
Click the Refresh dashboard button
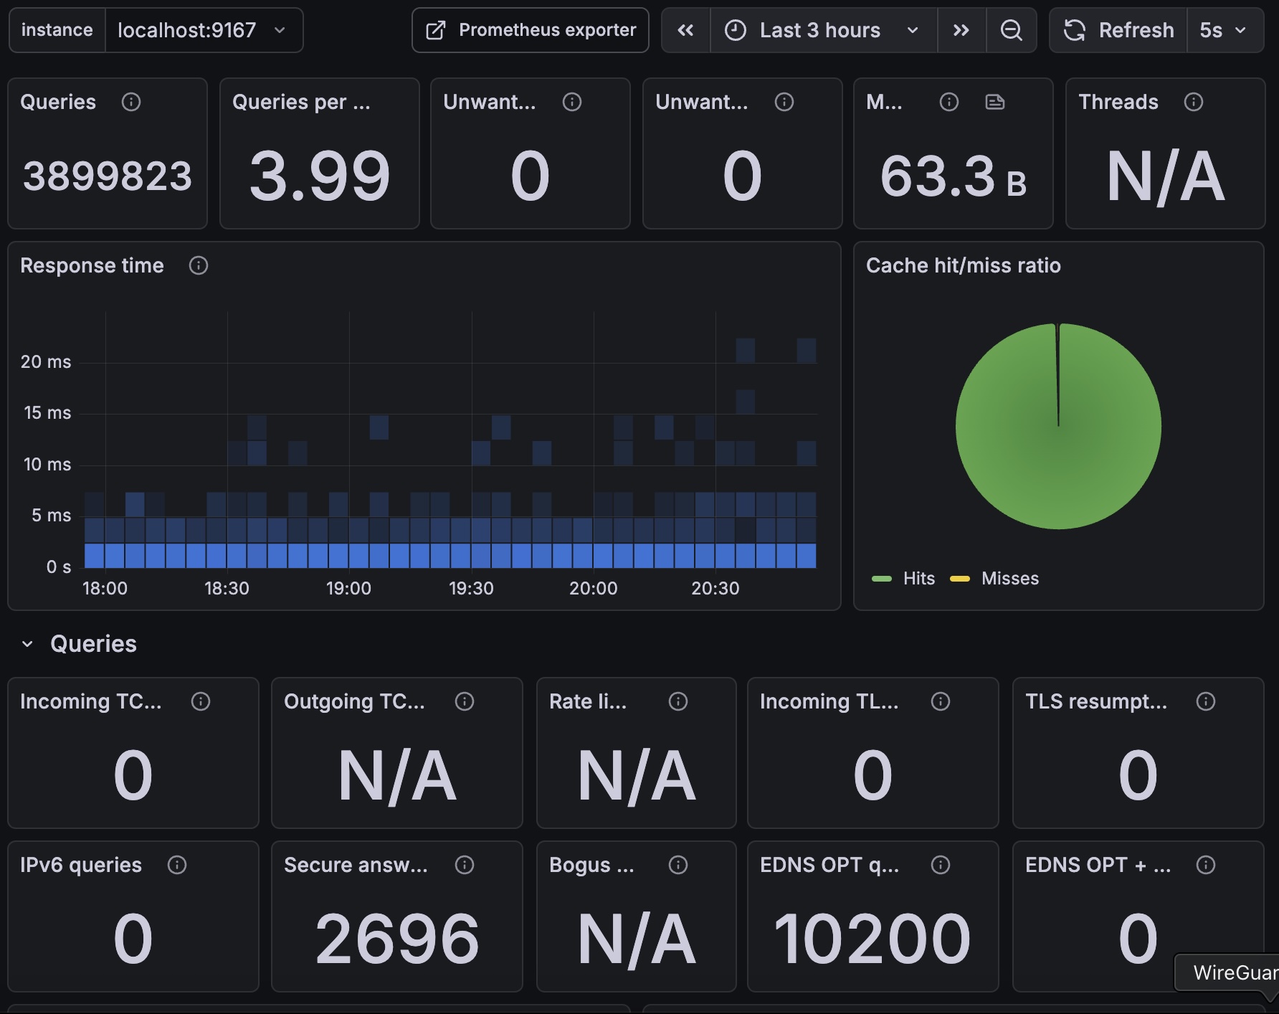1119,30
